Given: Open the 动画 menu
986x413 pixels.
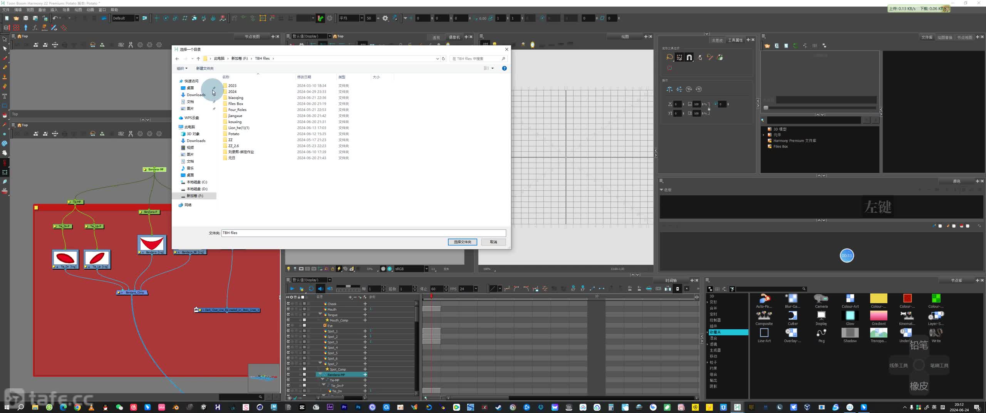Looking at the screenshot, I should [90, 10].
